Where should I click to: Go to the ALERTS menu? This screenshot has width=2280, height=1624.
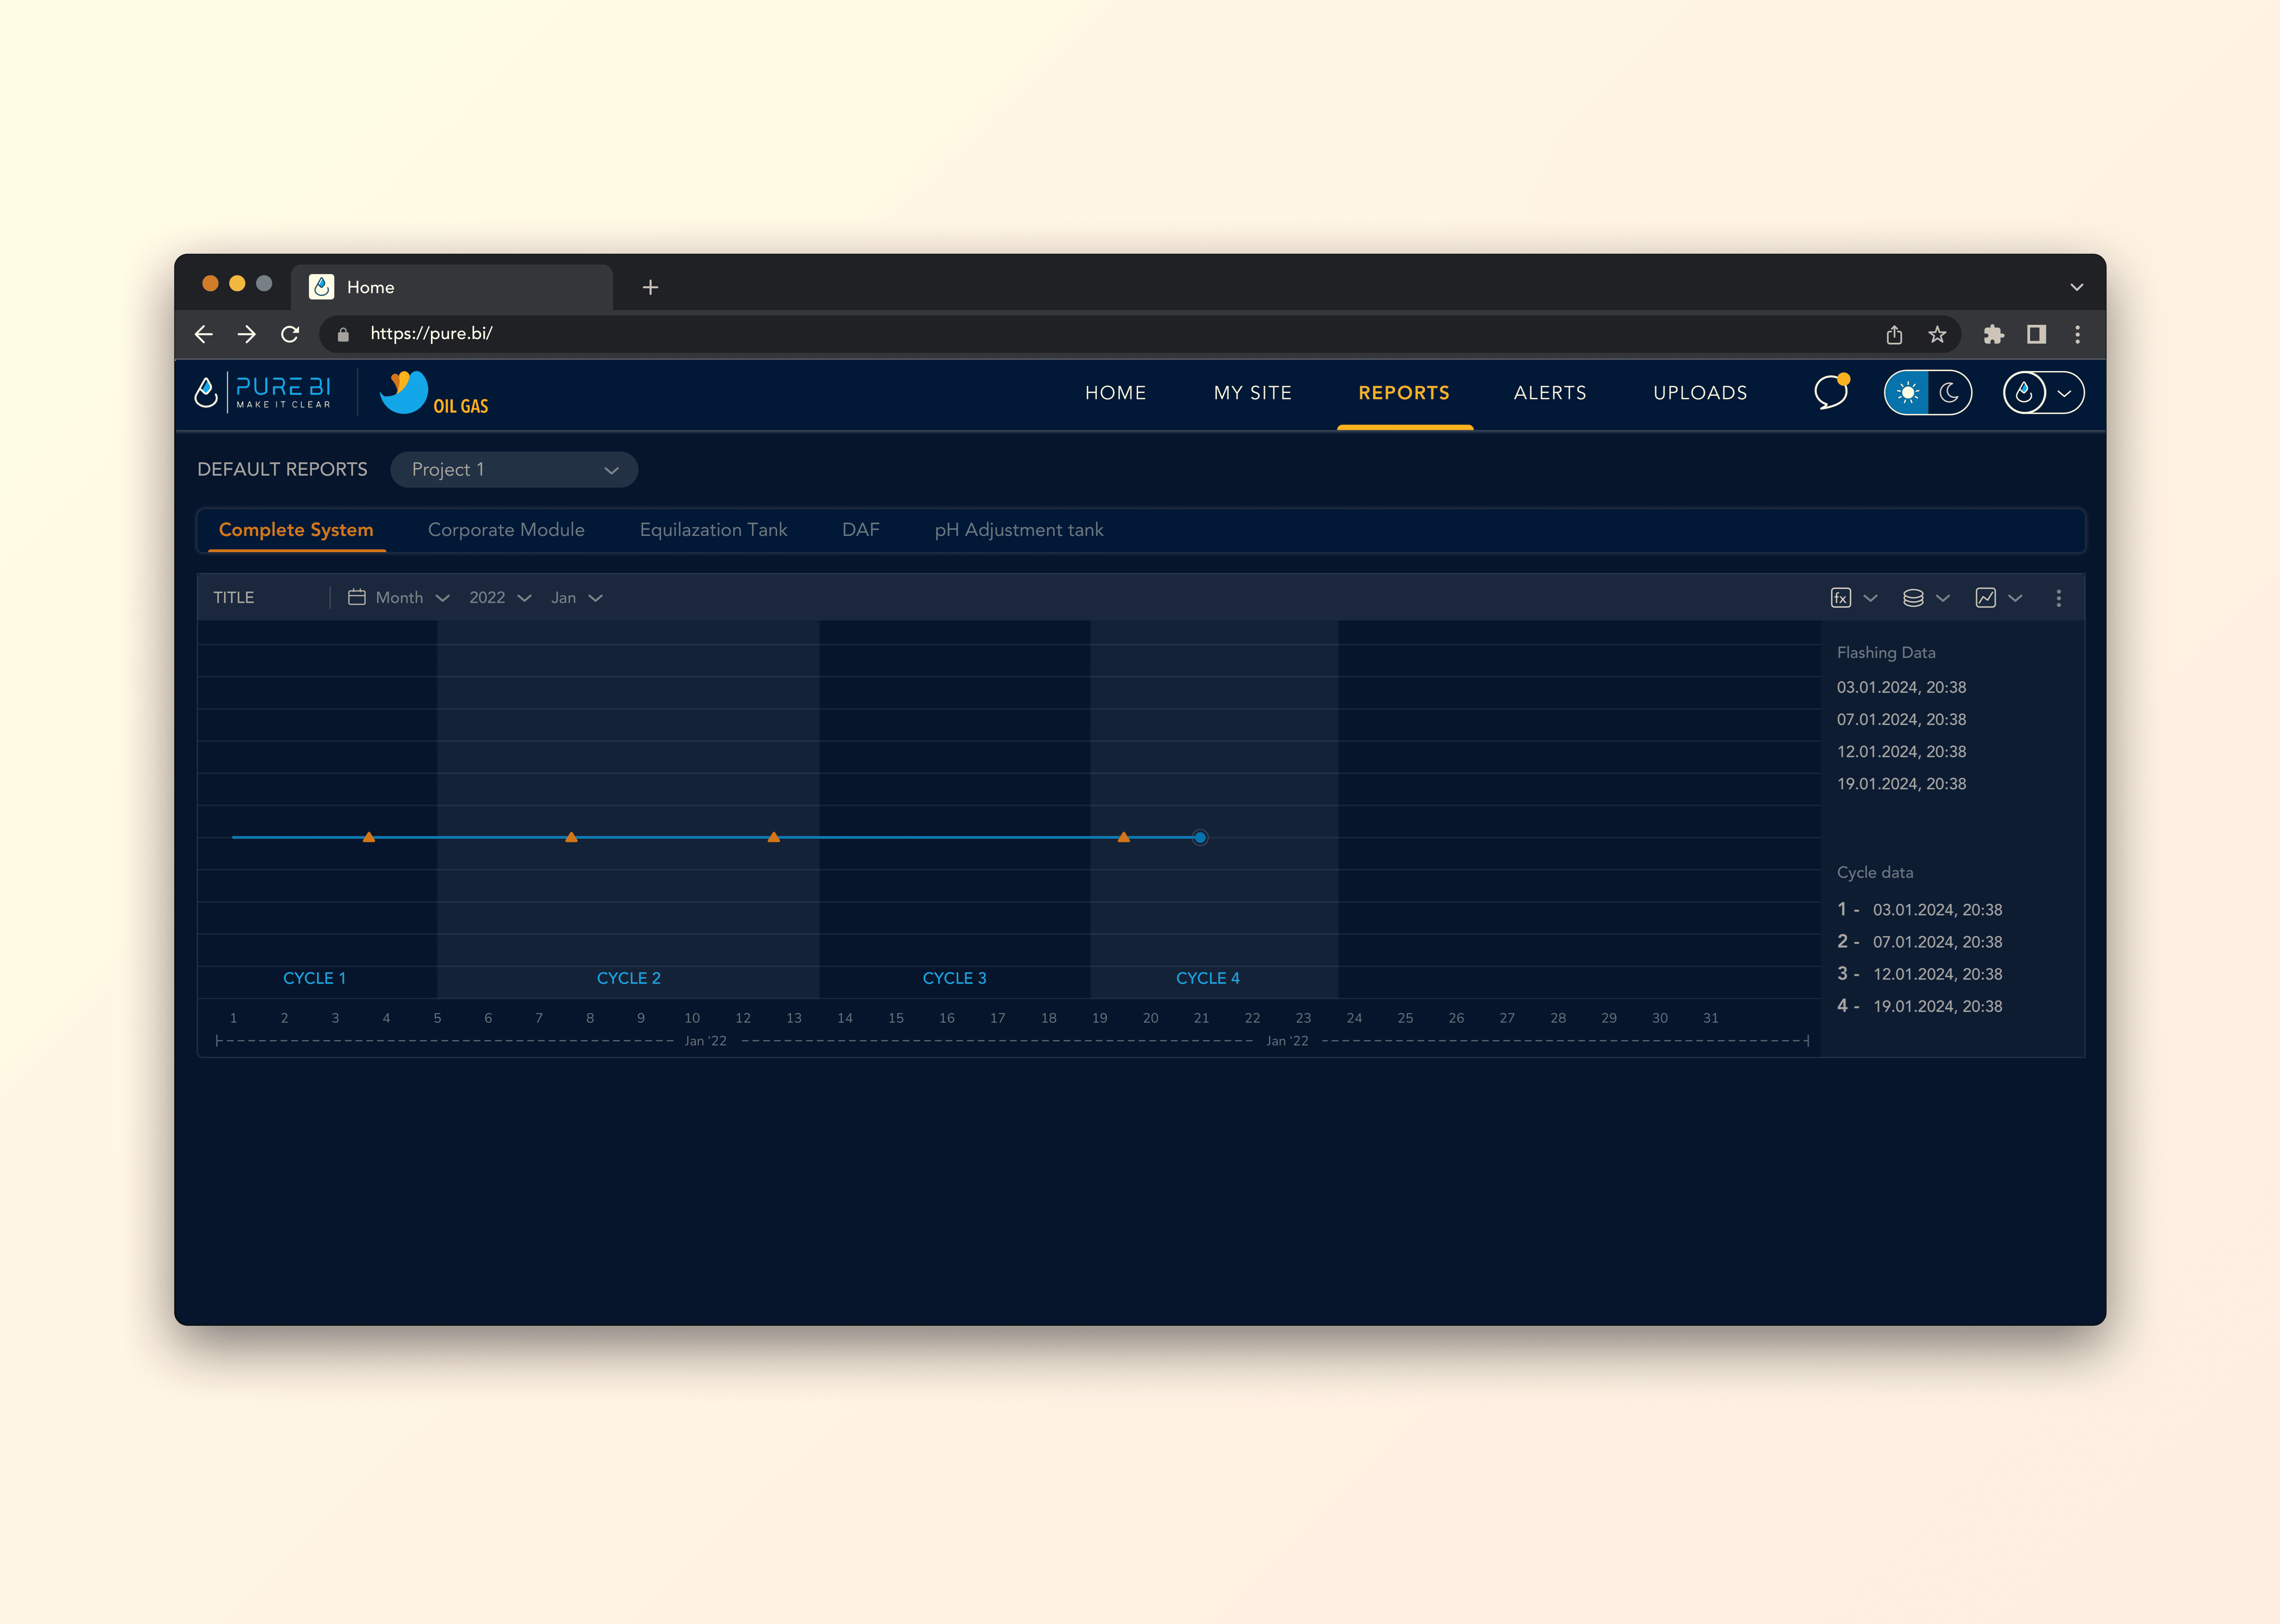[1549, 392]
